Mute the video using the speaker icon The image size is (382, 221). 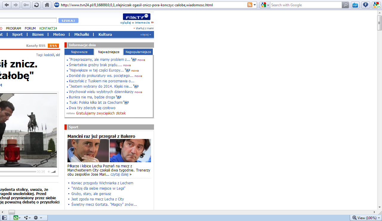(x=49, y=172)
